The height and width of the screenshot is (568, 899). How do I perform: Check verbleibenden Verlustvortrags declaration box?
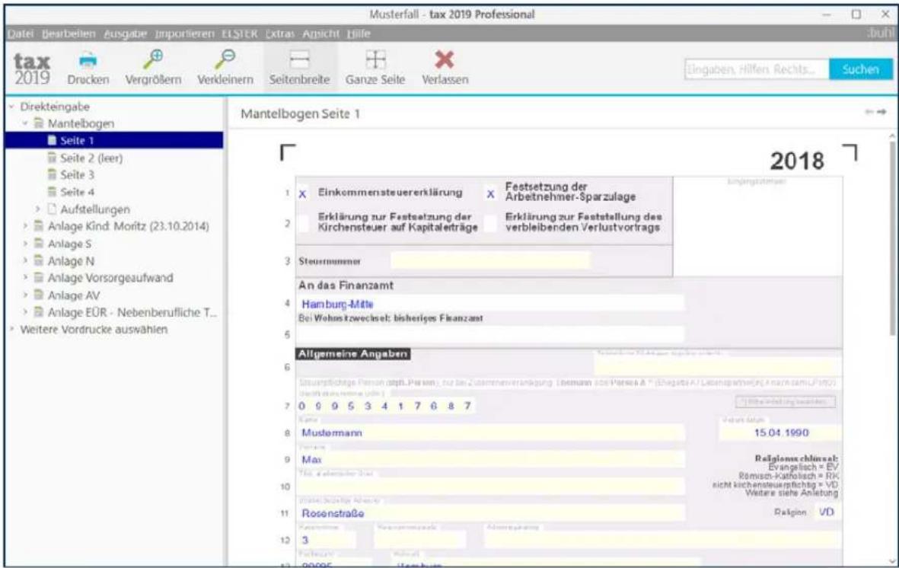[x=491, y=222]
